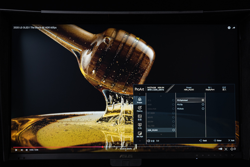The width and height of the screenshot is (250, 167).
Task: Click the sidebar down arrow below PIP/PBP
Action: [x=140, y=141]
